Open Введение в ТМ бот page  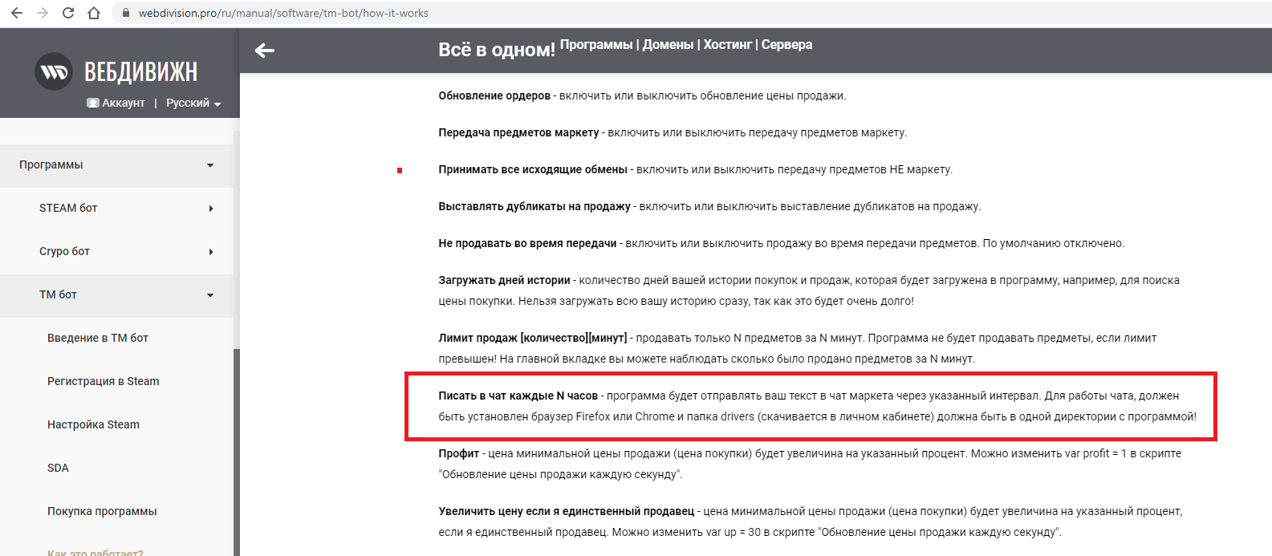tap(98, 338)
